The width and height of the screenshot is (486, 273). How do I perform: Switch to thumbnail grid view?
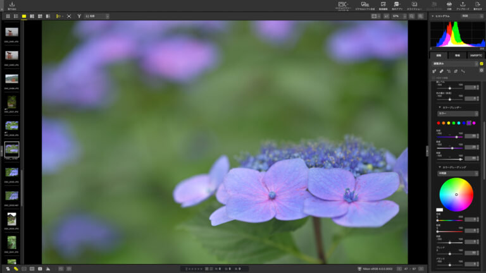coord(8,16)
